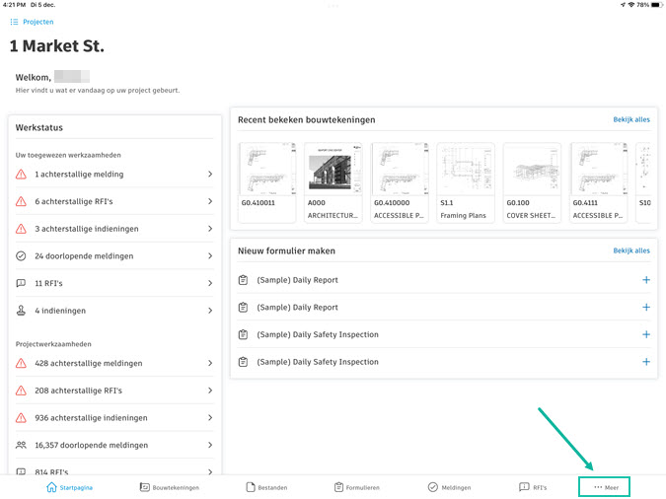The width and height of the screenshot is (666, 499).
Task: Click Bekijk alles for new forms
Action: coord(631,250)
